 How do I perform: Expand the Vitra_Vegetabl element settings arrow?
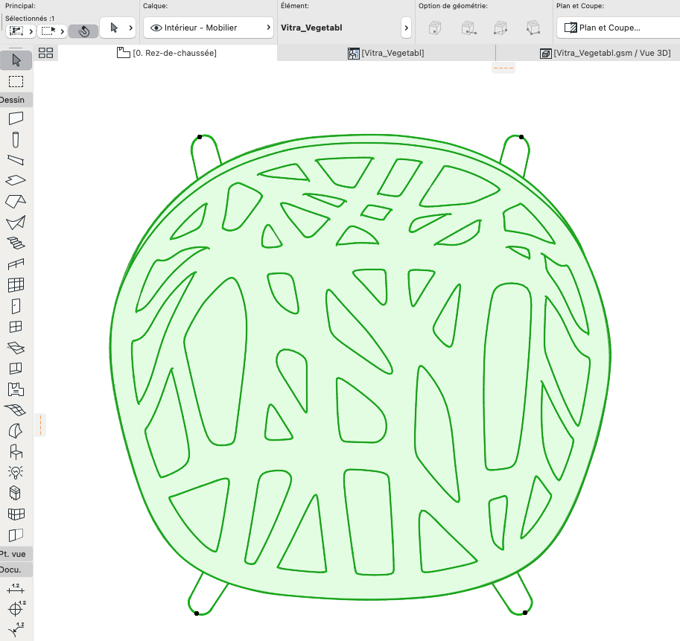click(x=406, y=28)
